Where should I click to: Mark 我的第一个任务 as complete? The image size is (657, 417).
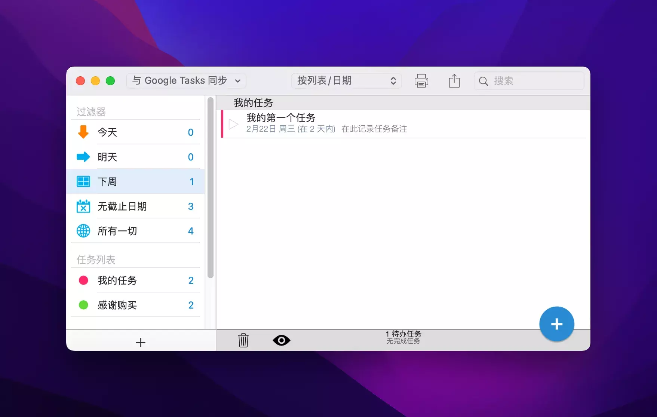pos(233,124)
